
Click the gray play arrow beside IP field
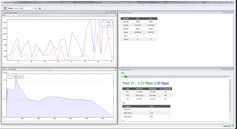36,9
